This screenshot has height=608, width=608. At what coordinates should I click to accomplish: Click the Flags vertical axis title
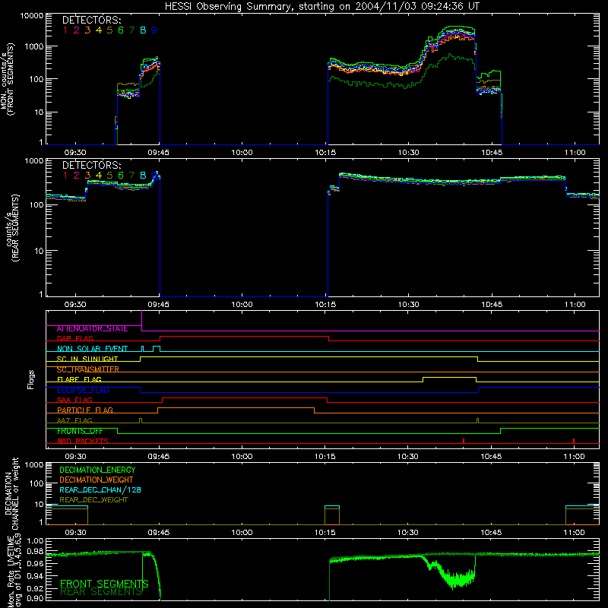[x=30, y=379]
